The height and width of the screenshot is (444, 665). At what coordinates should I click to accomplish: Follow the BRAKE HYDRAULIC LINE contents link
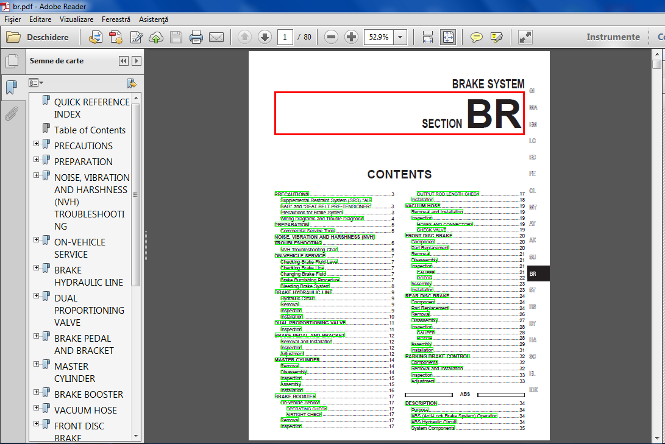point(304,292)
